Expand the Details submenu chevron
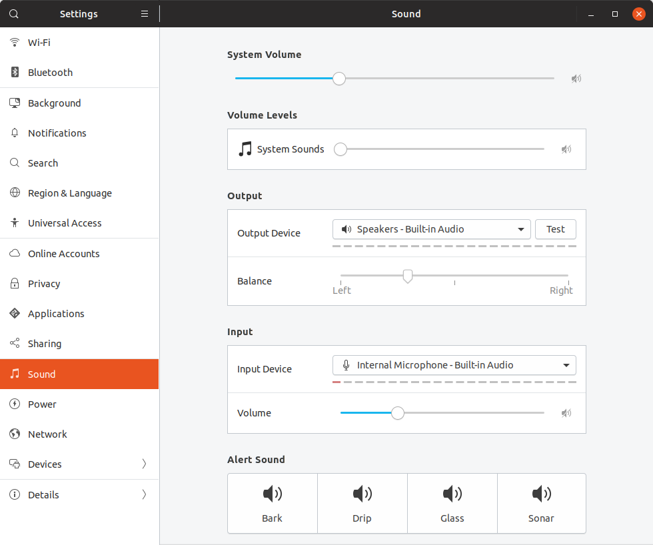653x545 pixels. coord(144,494)
